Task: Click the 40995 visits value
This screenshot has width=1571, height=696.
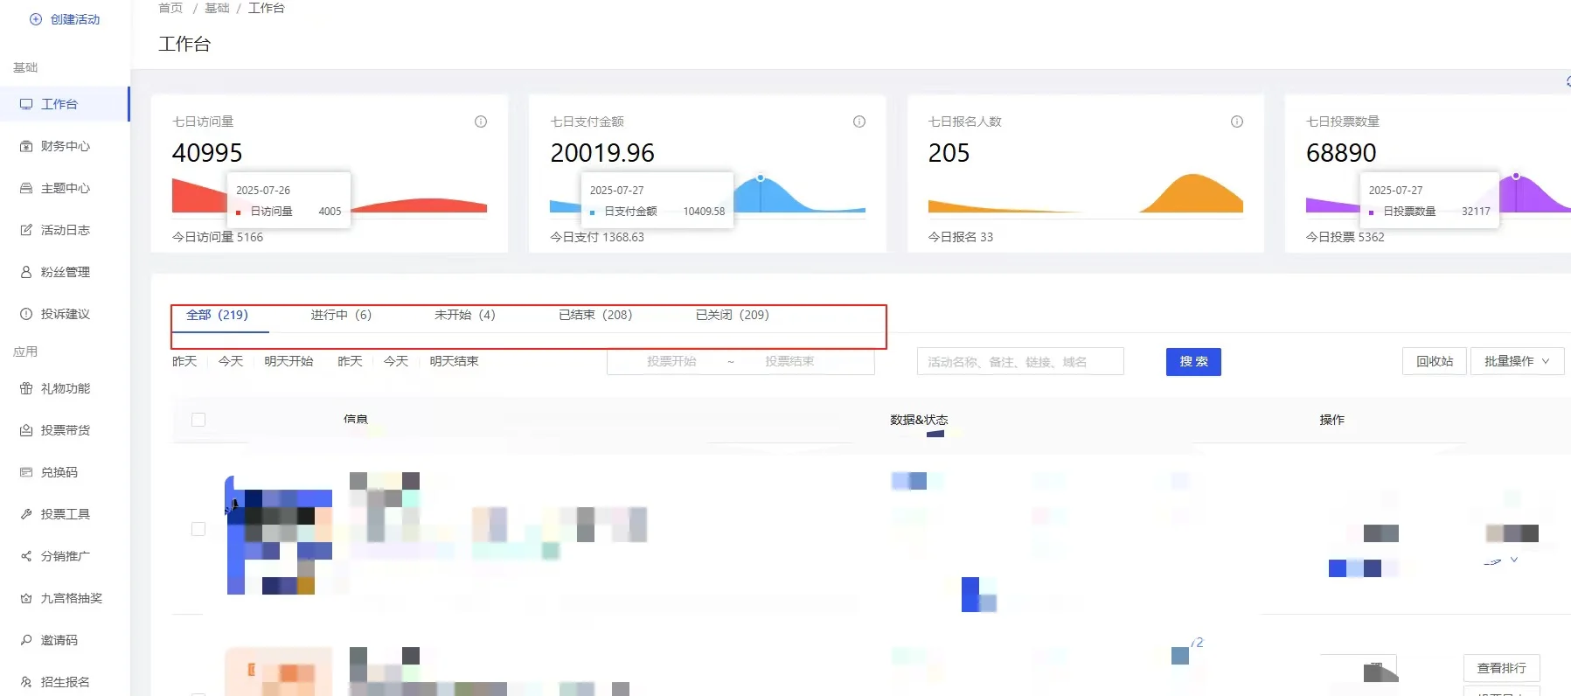Action: 207,153
